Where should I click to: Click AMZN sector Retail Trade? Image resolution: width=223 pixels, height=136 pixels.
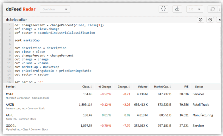point(201,105)
